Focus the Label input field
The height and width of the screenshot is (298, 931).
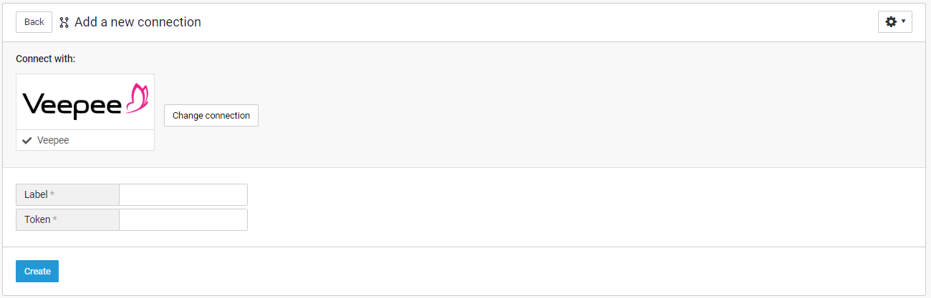(183, 195)
